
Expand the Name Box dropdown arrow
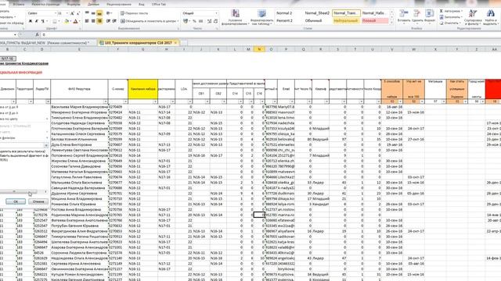15,34
